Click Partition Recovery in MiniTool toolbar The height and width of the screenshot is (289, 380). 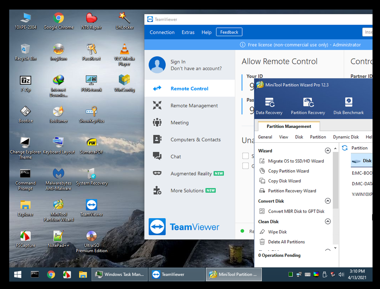308,106
